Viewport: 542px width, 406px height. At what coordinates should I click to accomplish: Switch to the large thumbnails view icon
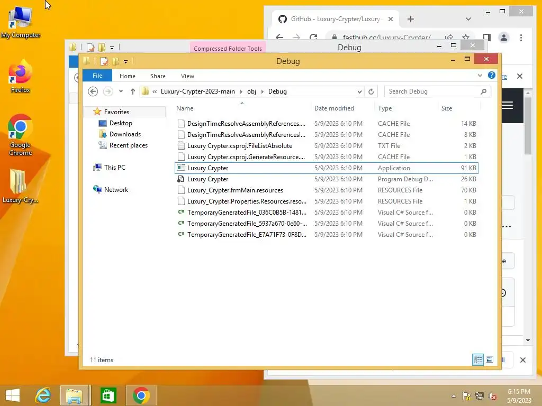click(x=490, y=359)
